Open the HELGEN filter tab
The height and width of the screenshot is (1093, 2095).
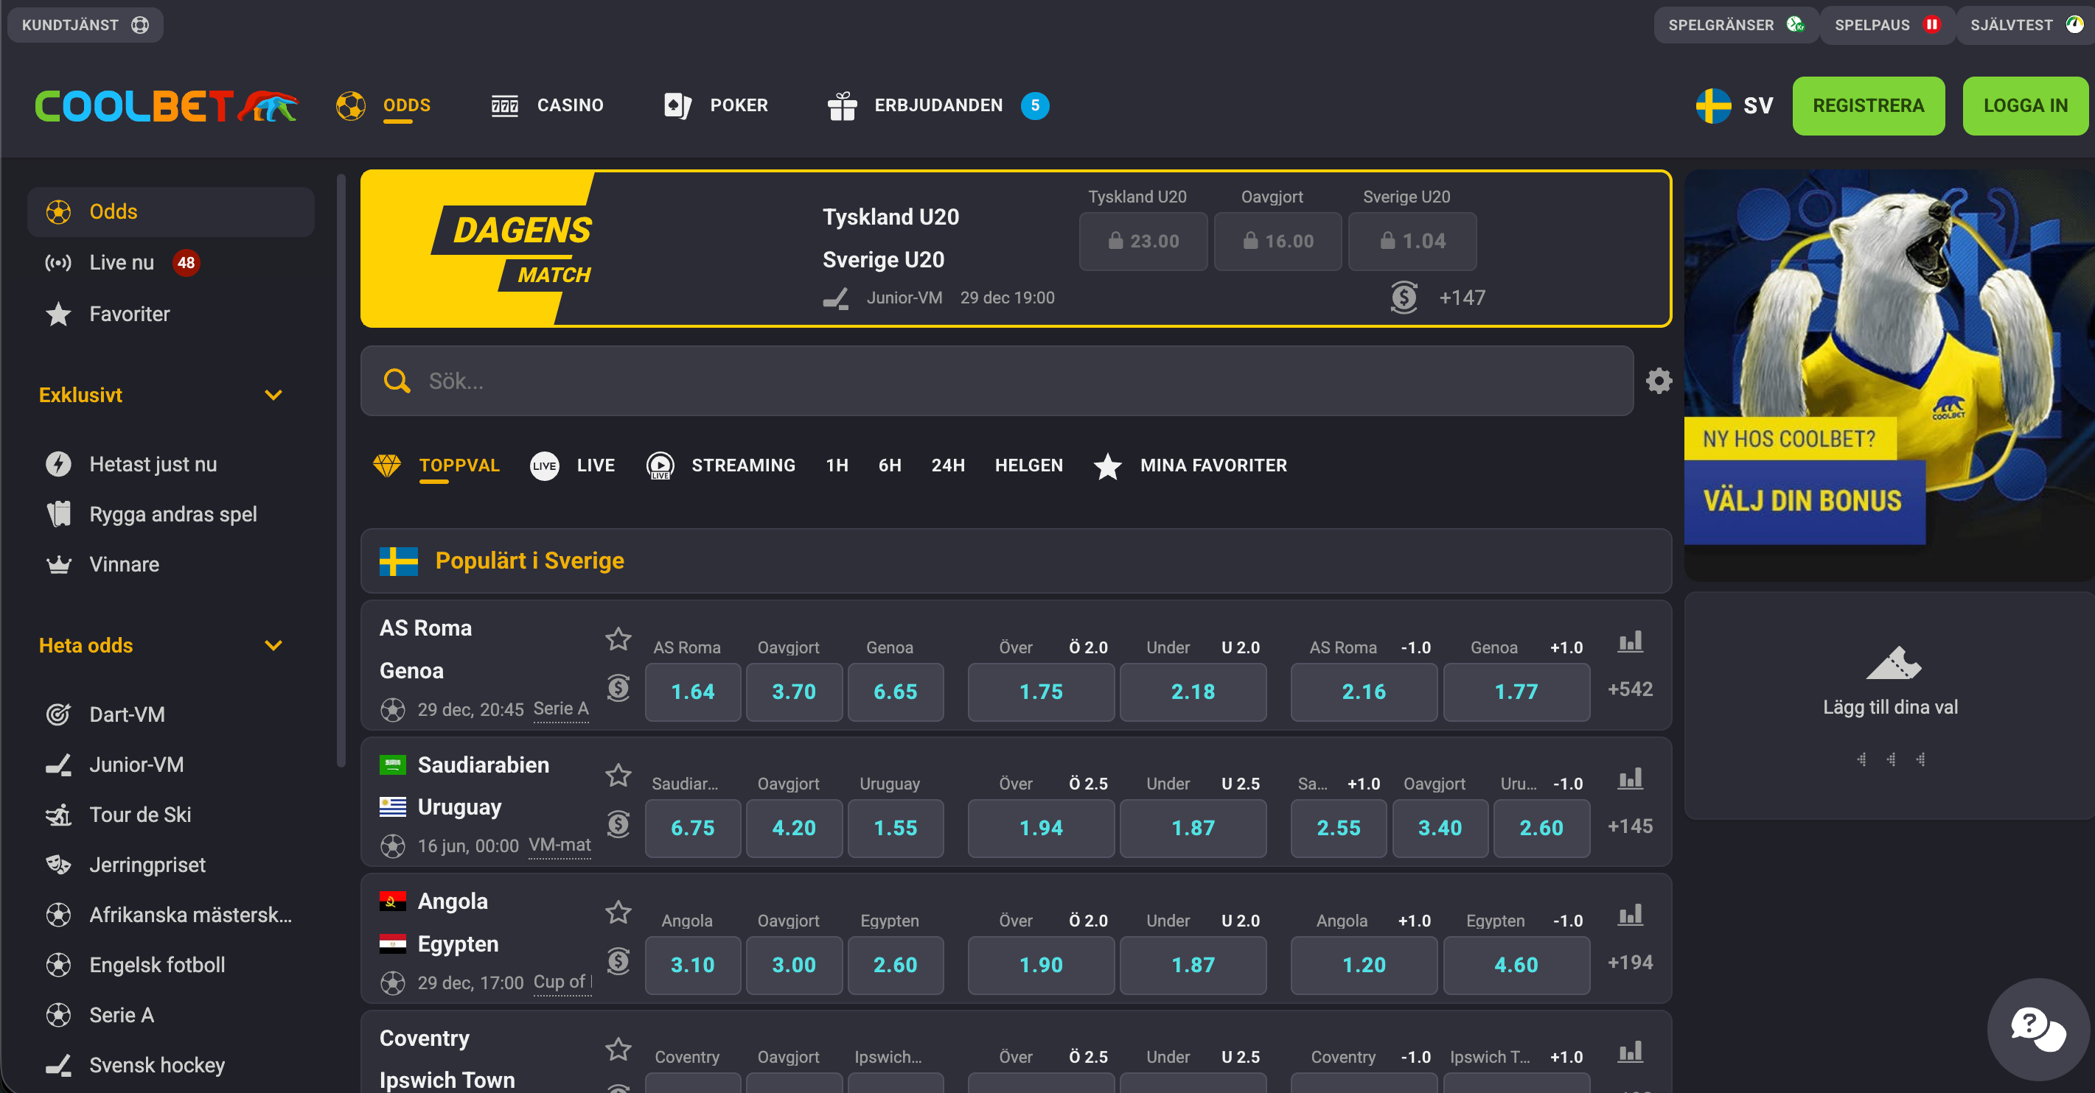(x=1028, y=465)
